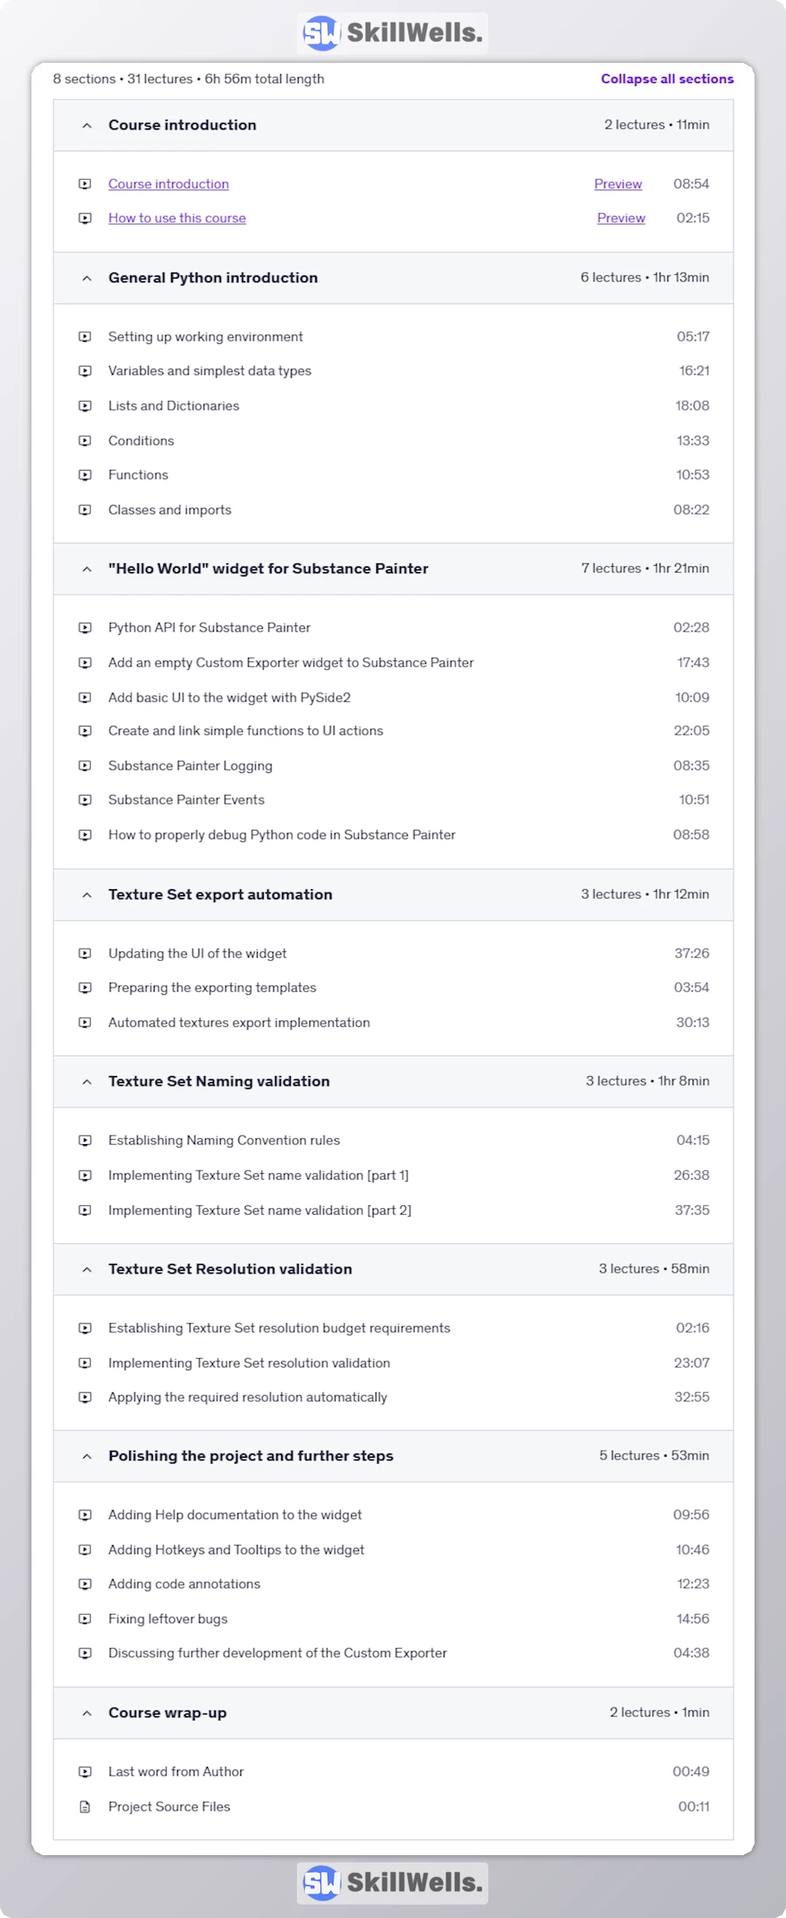Click video icon beside Setting up working environment
Screen dimensions: 786x1918
tap(85, 337)
